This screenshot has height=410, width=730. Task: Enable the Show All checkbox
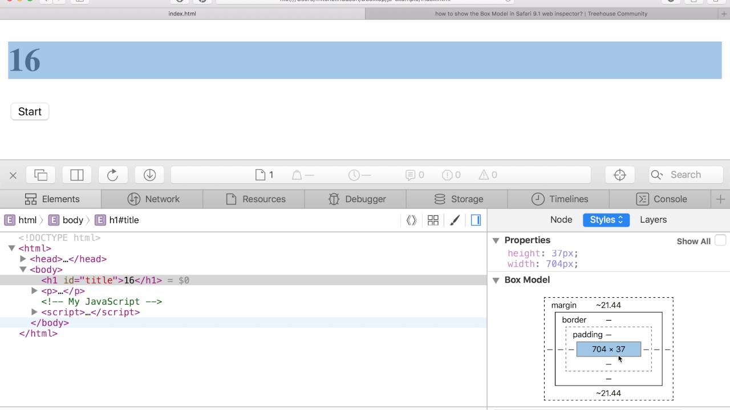click(720, 240)
